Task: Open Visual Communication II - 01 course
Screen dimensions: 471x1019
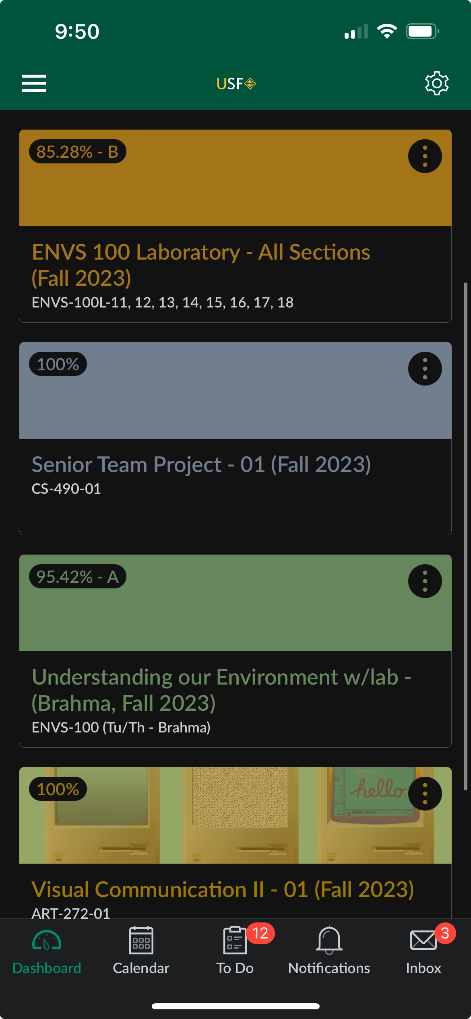Action: [223, 889]
